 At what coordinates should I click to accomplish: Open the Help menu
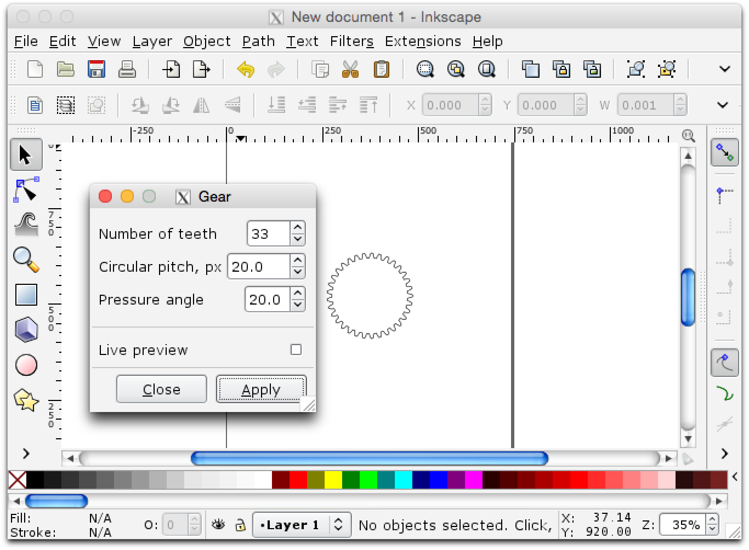tap(487, 42)
